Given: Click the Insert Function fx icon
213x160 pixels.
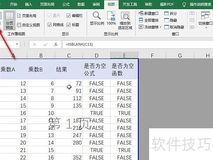Looking at the screenshot, I should click(x=56, y=44).
